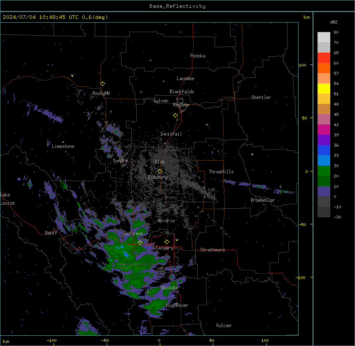Click the Stettler label
The height and width of the screenshot is (346, 355).
261,97
